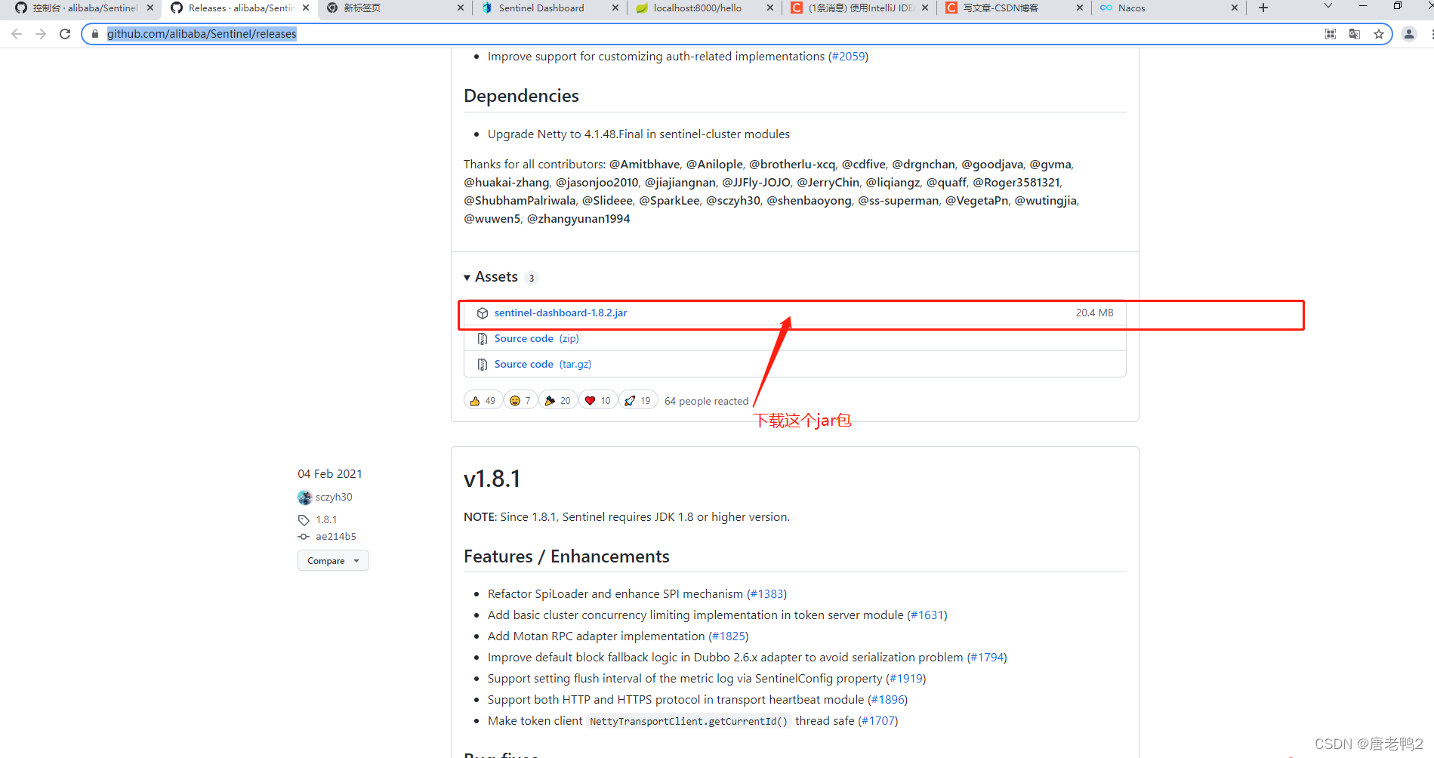Download Source code (tar.gz)

(543, 364)
